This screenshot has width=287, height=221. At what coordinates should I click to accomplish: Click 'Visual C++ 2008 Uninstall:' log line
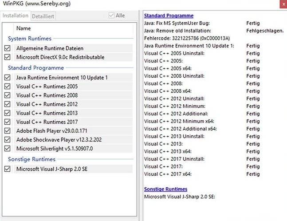pyautogui.click(x=174, y=76)
